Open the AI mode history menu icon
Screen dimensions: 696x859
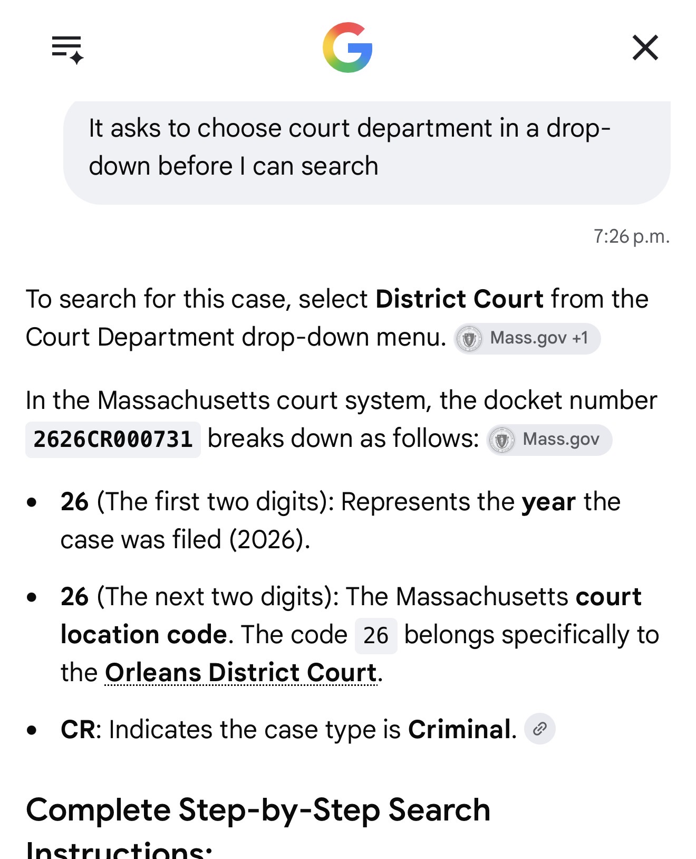pyautogui.click(x=67, y=50)
